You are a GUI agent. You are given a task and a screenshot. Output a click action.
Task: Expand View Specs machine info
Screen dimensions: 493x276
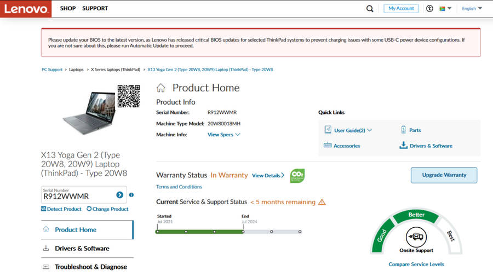[223, 135]
